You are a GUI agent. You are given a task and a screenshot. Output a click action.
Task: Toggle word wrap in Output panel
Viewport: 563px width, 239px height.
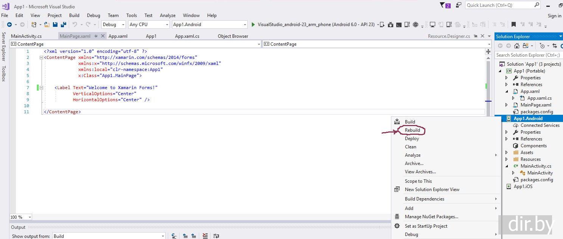[216, 236]
